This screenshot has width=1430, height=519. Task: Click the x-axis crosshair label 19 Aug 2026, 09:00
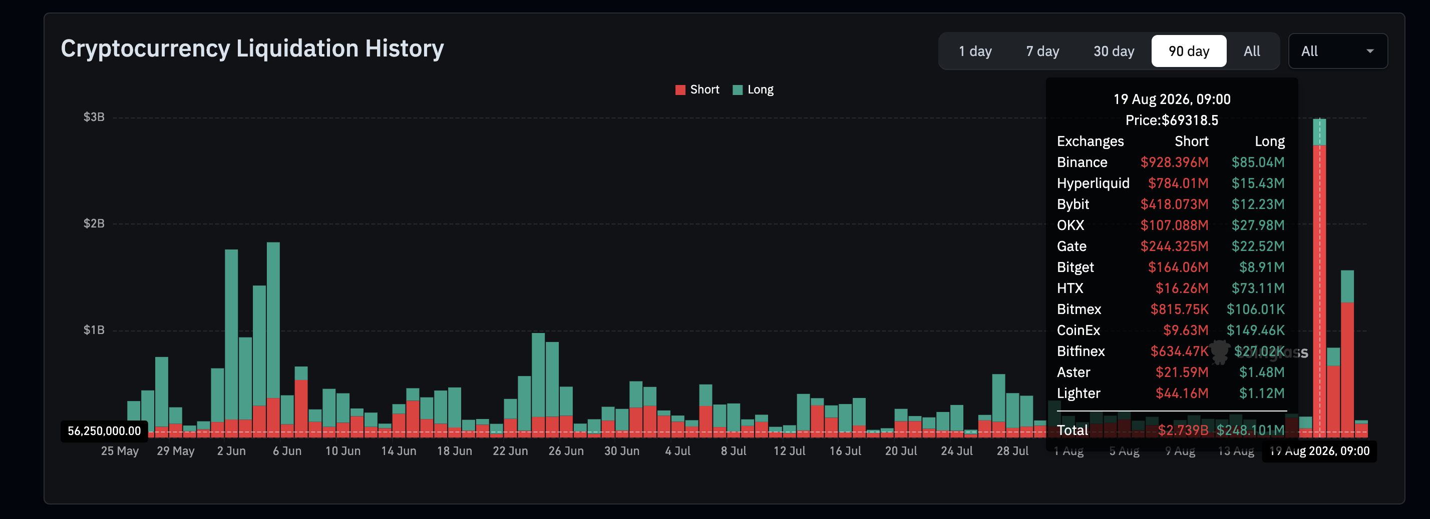point(1319,451)
